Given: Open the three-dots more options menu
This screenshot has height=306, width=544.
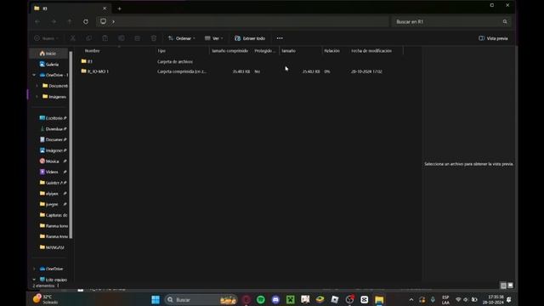Looking at the screenshot, I should (280, 38).
